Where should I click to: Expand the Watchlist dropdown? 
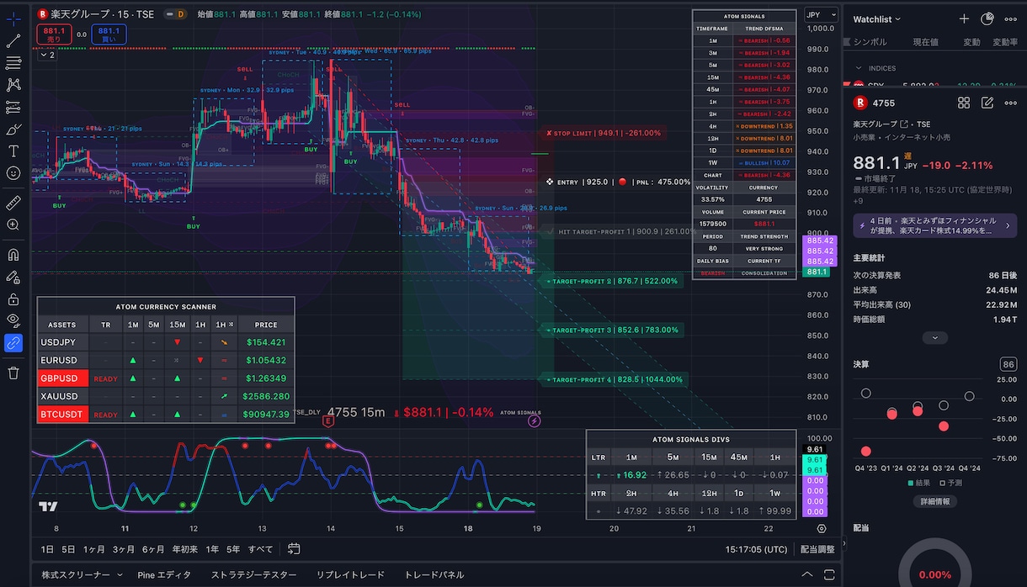(876, 19)
